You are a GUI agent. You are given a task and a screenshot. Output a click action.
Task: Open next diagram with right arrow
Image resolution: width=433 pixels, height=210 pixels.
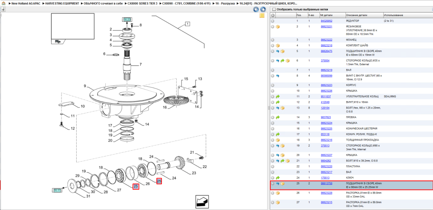point(263,10)
